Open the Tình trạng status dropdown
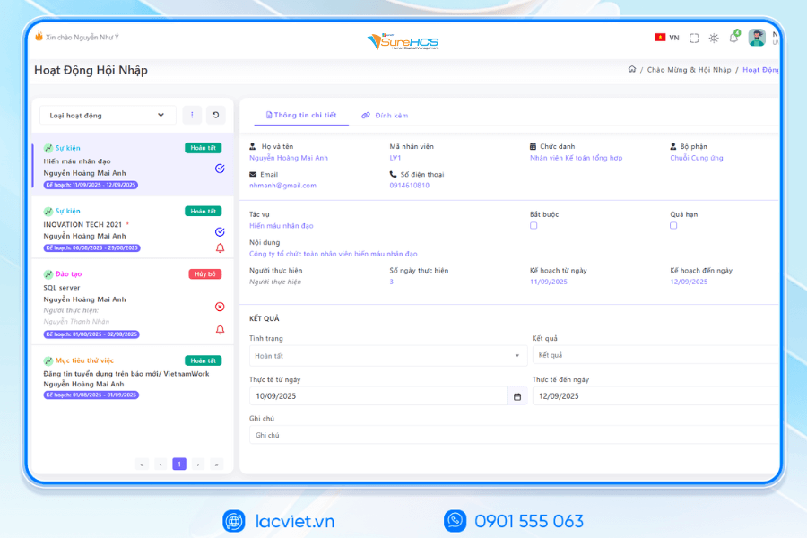Viewport: 807px width, 538px height. point(387,356)
